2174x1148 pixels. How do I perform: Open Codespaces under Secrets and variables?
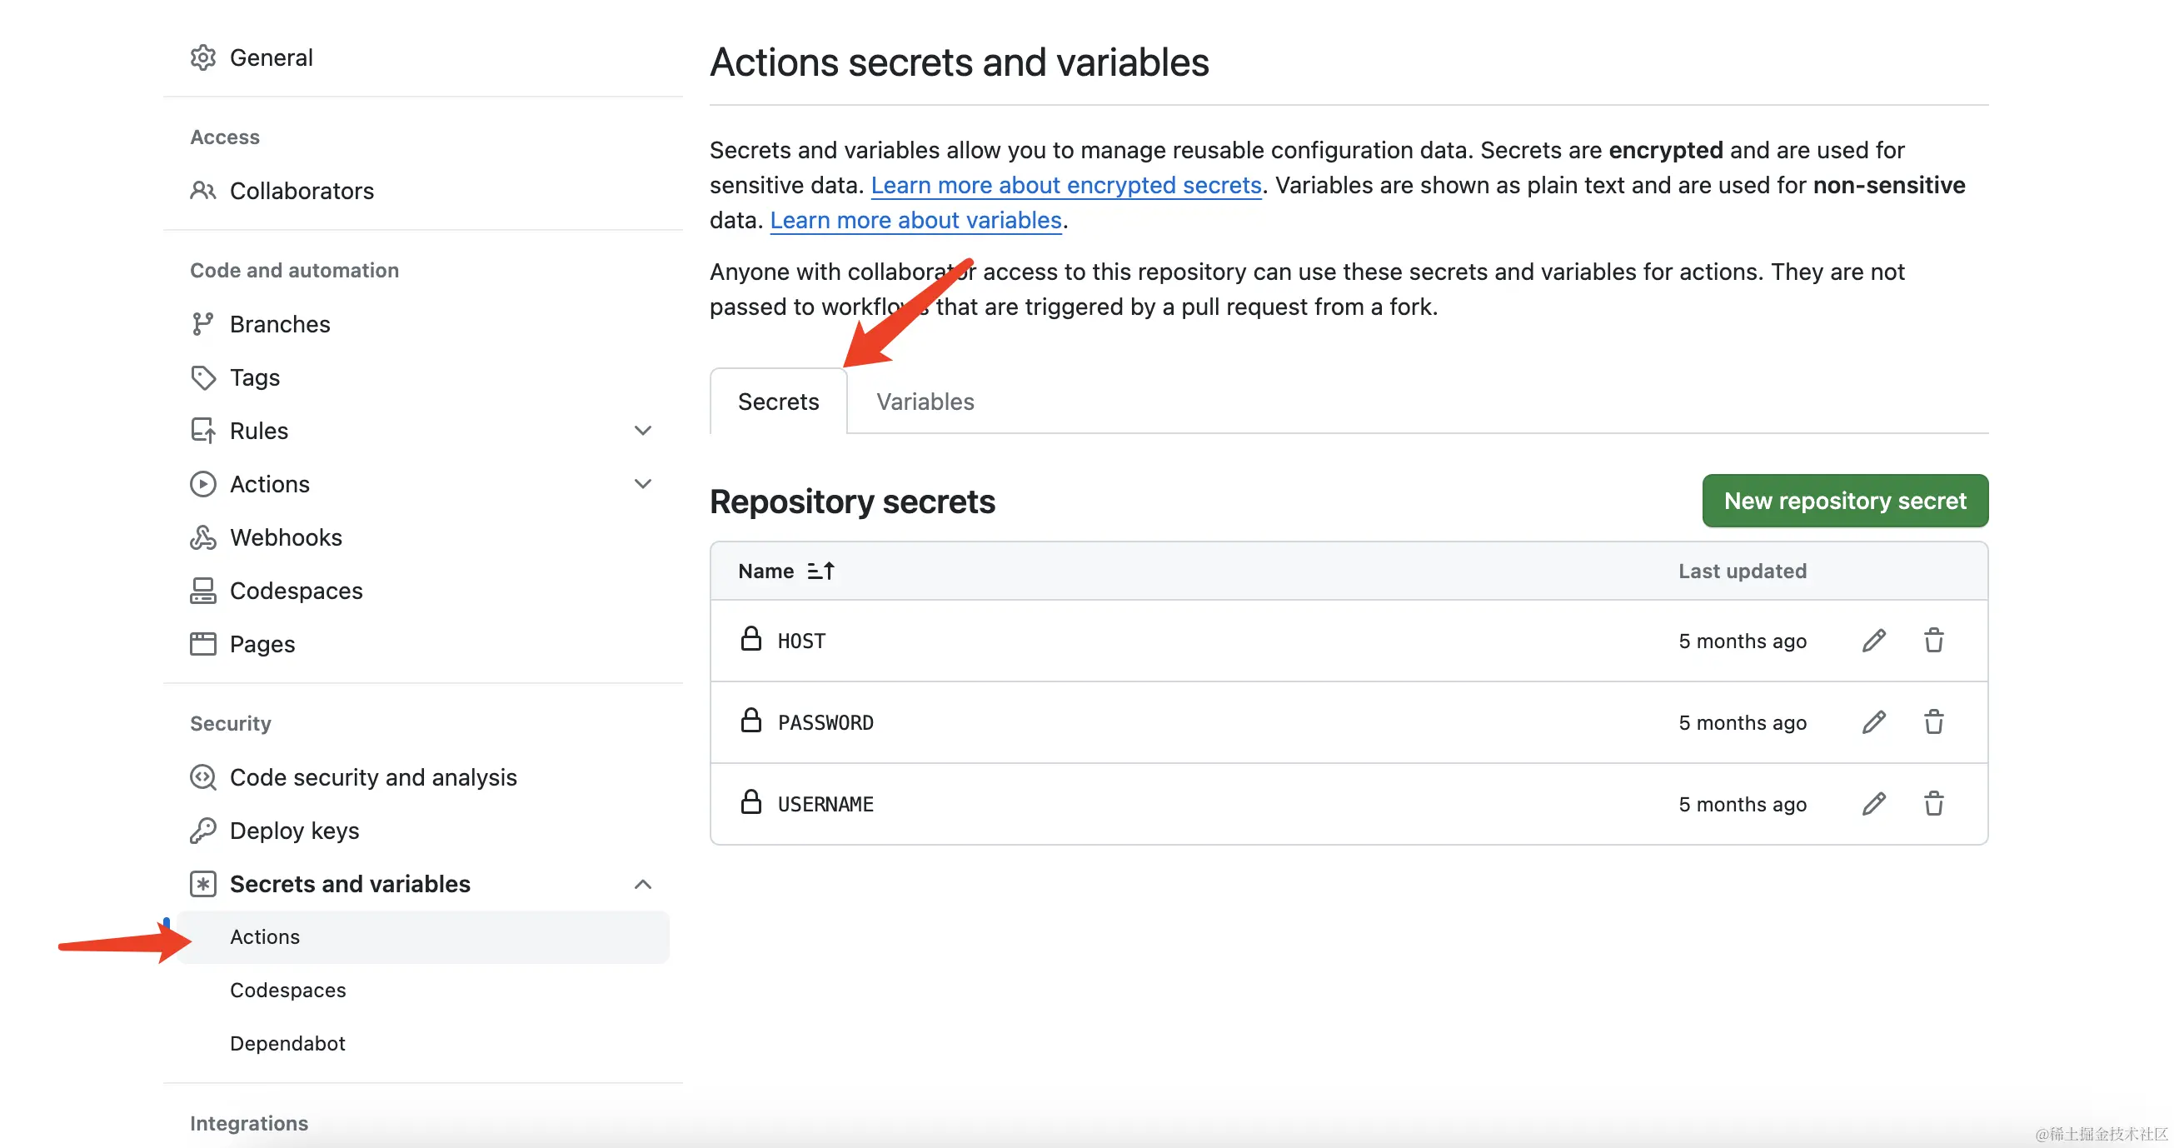(287, 991)
